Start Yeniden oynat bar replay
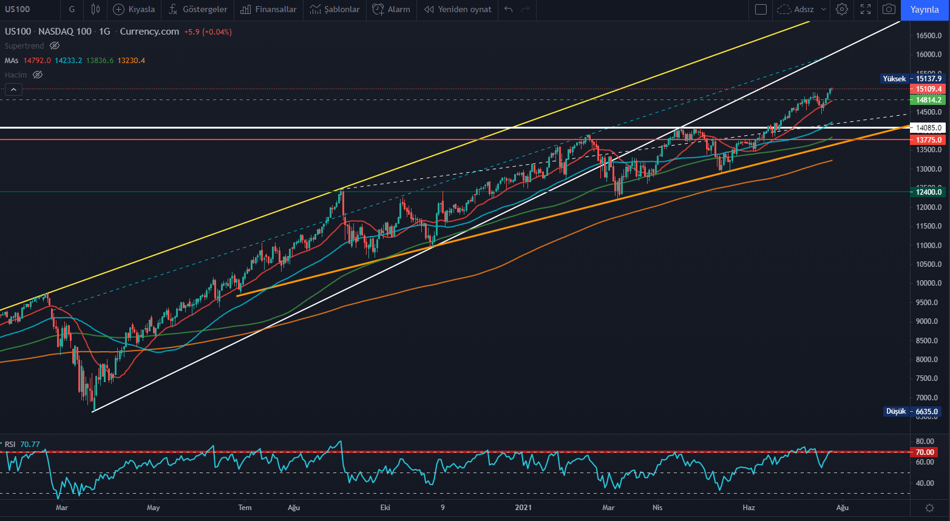The height and width of the screenshot is (521, 950). (x=458, y=10)
